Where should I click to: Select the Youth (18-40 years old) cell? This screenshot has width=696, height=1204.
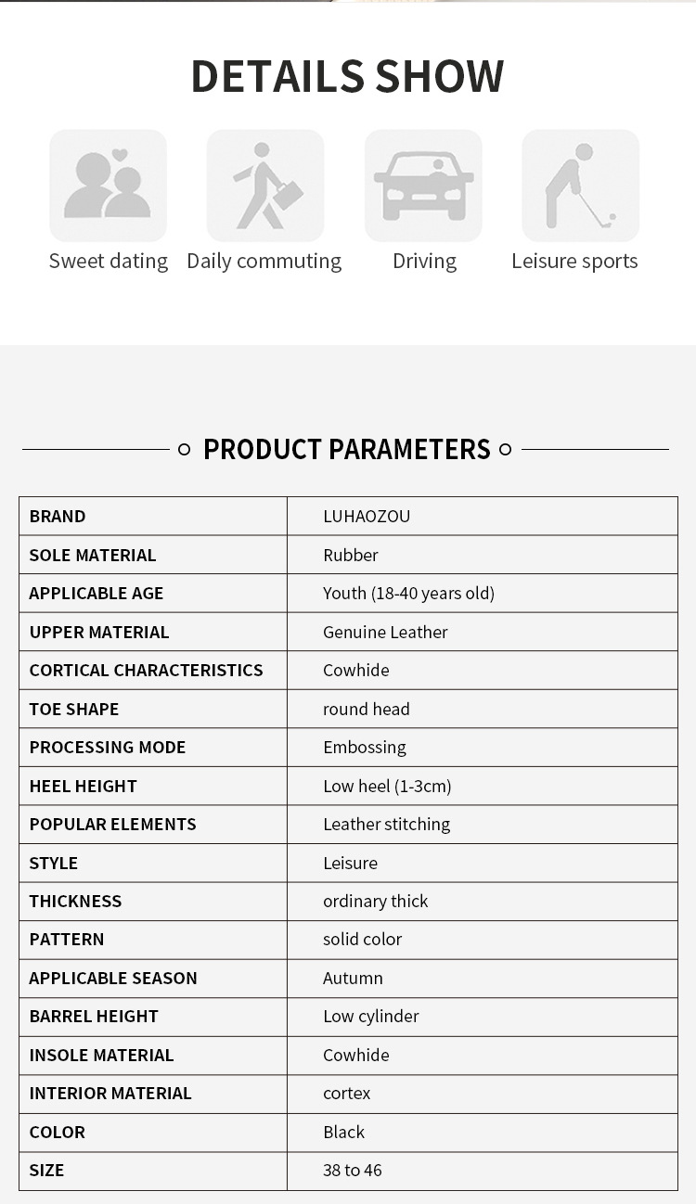point(408,594)
